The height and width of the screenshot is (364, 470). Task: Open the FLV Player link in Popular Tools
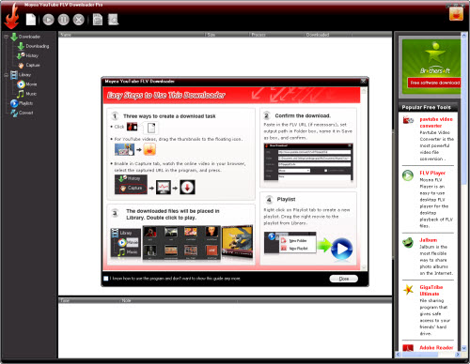[432, 173]
